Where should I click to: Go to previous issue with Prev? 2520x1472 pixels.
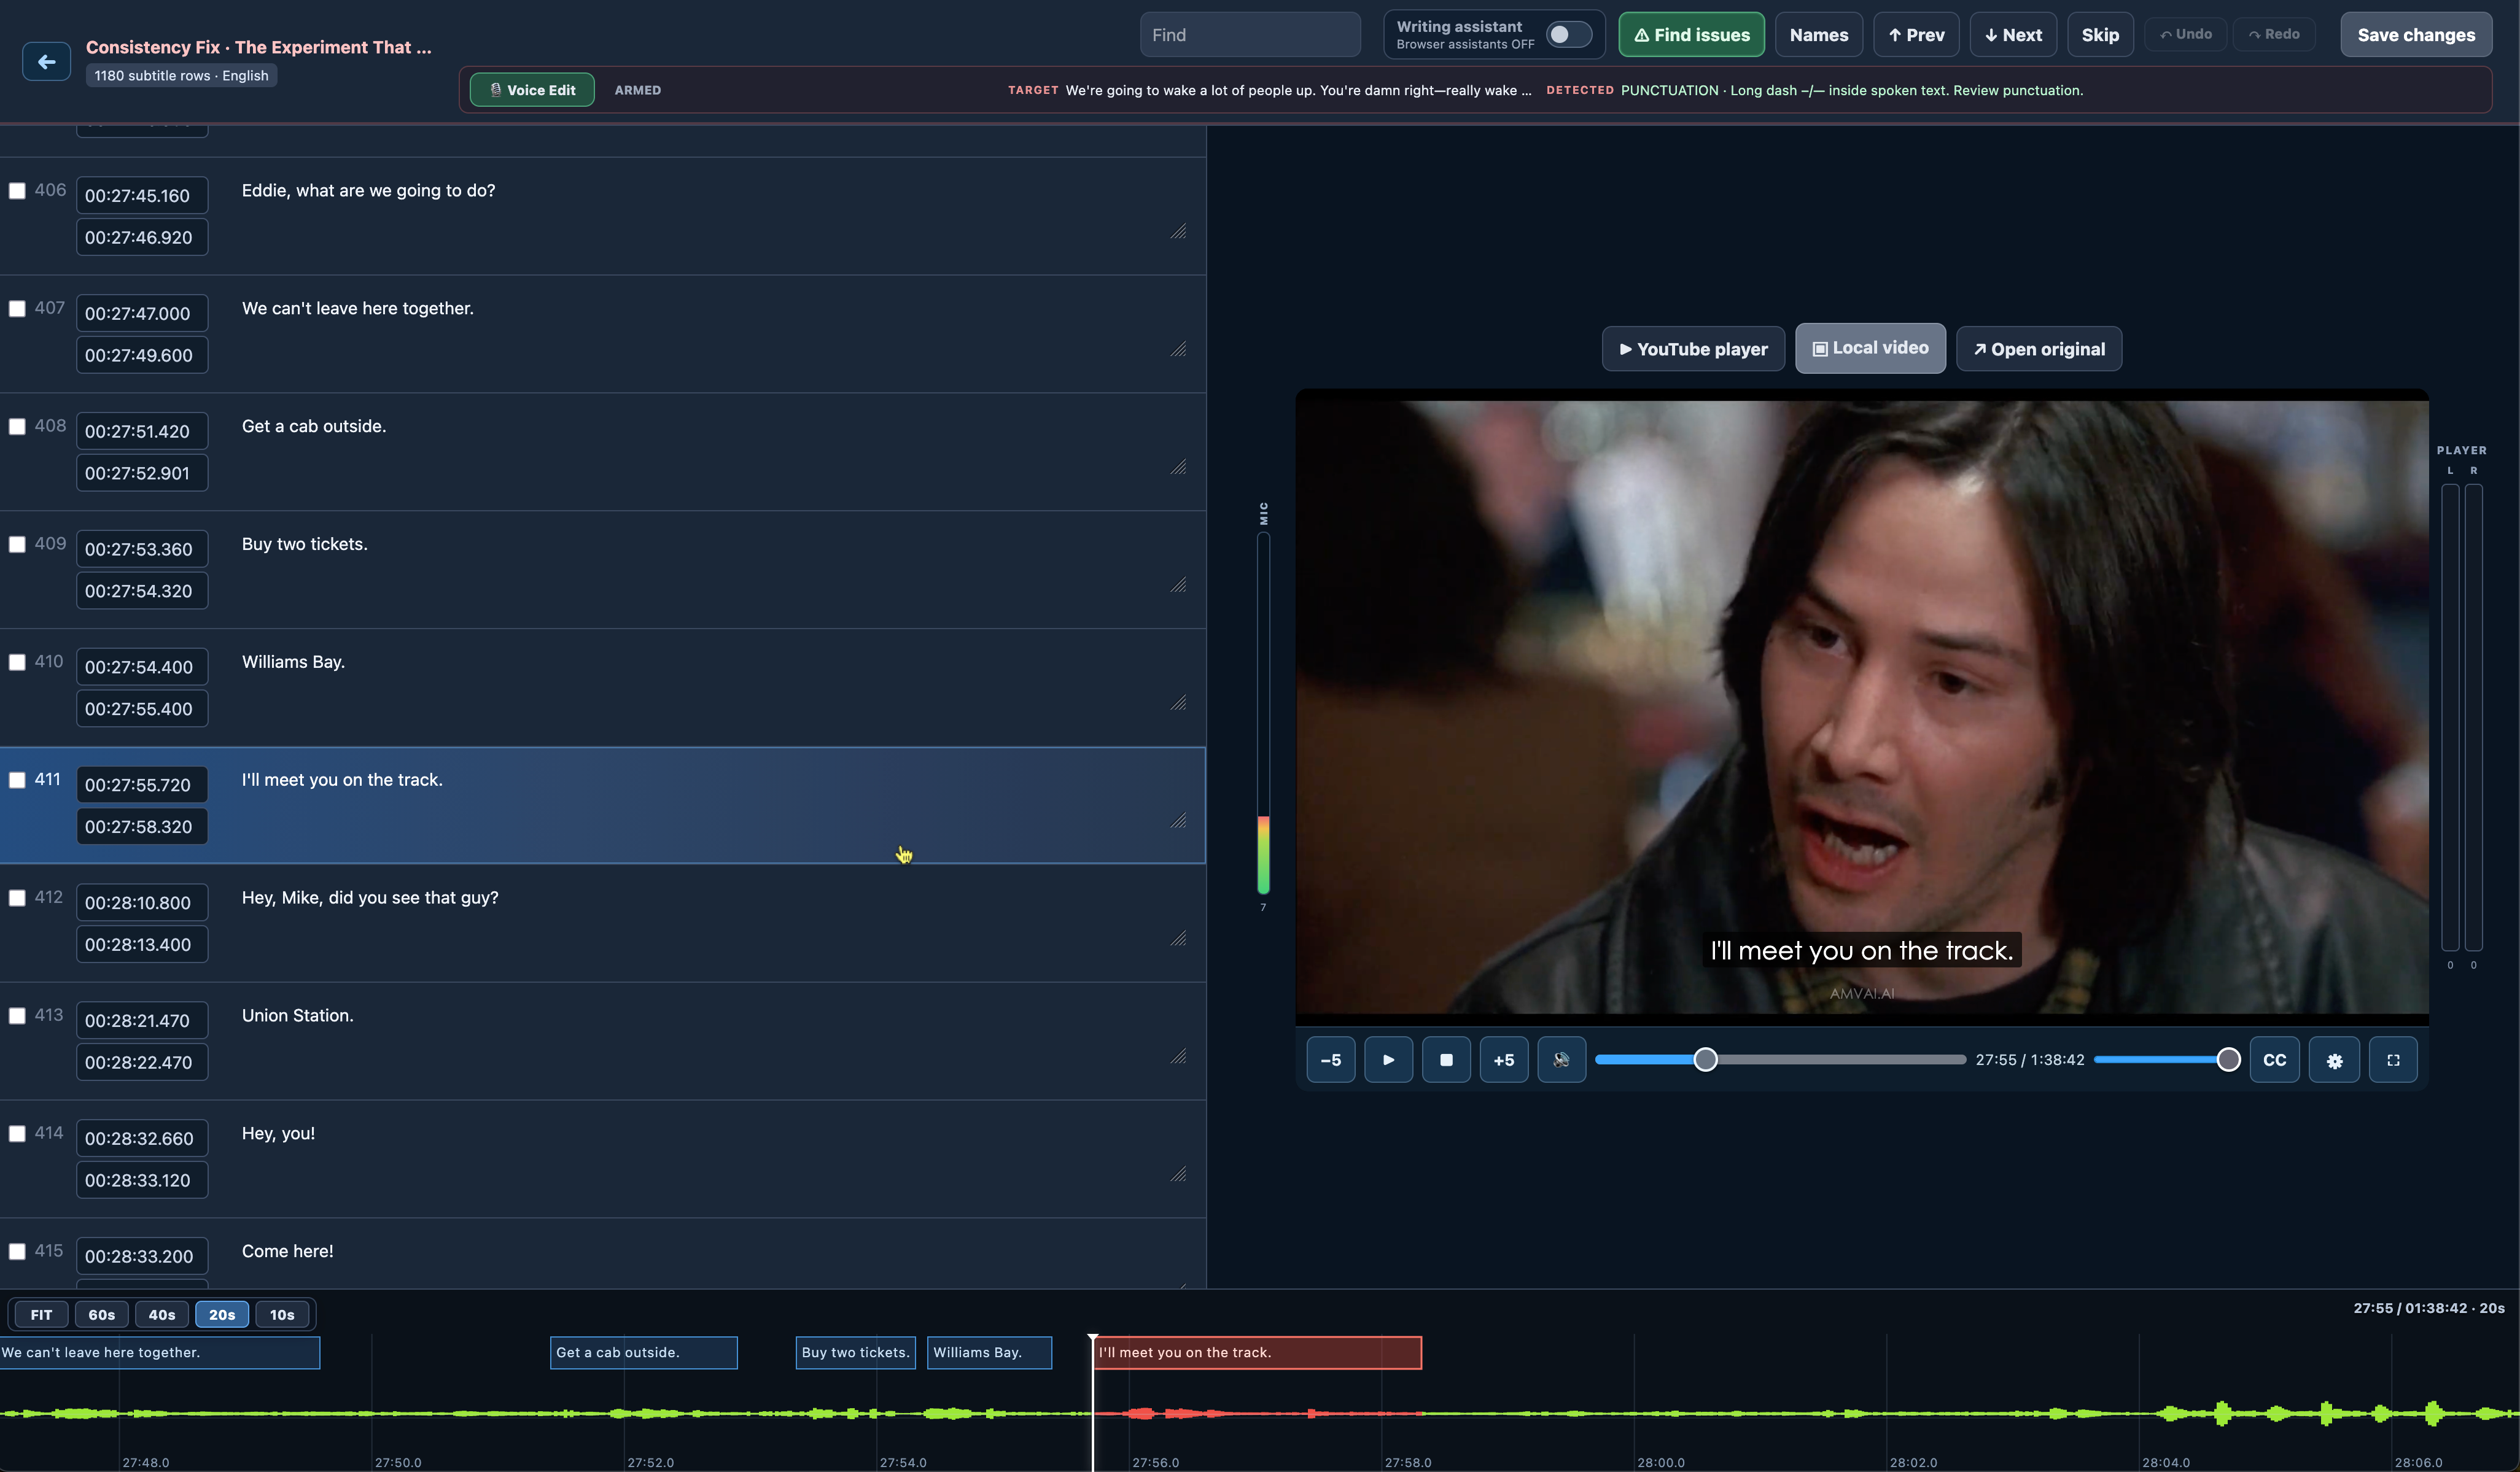(1916, 35)
